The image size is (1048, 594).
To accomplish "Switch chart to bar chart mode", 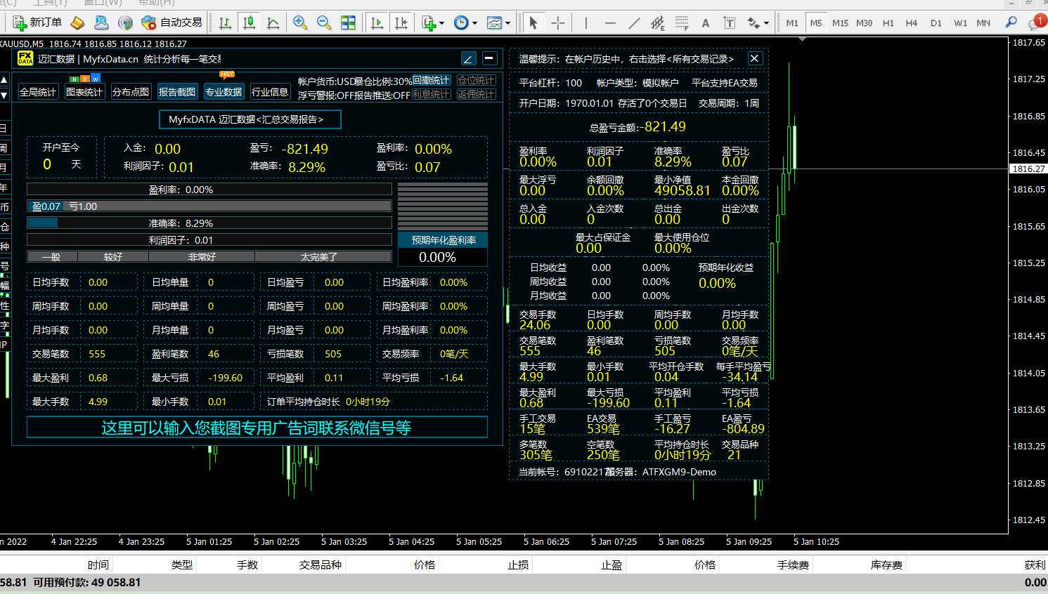I will 225,23.
